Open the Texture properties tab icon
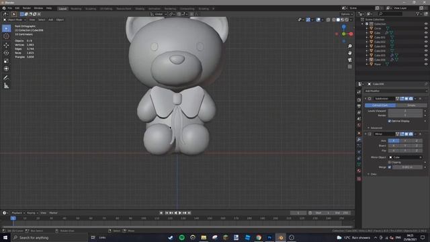The height and width of the screenshot is (242, 430). (359, 179)
